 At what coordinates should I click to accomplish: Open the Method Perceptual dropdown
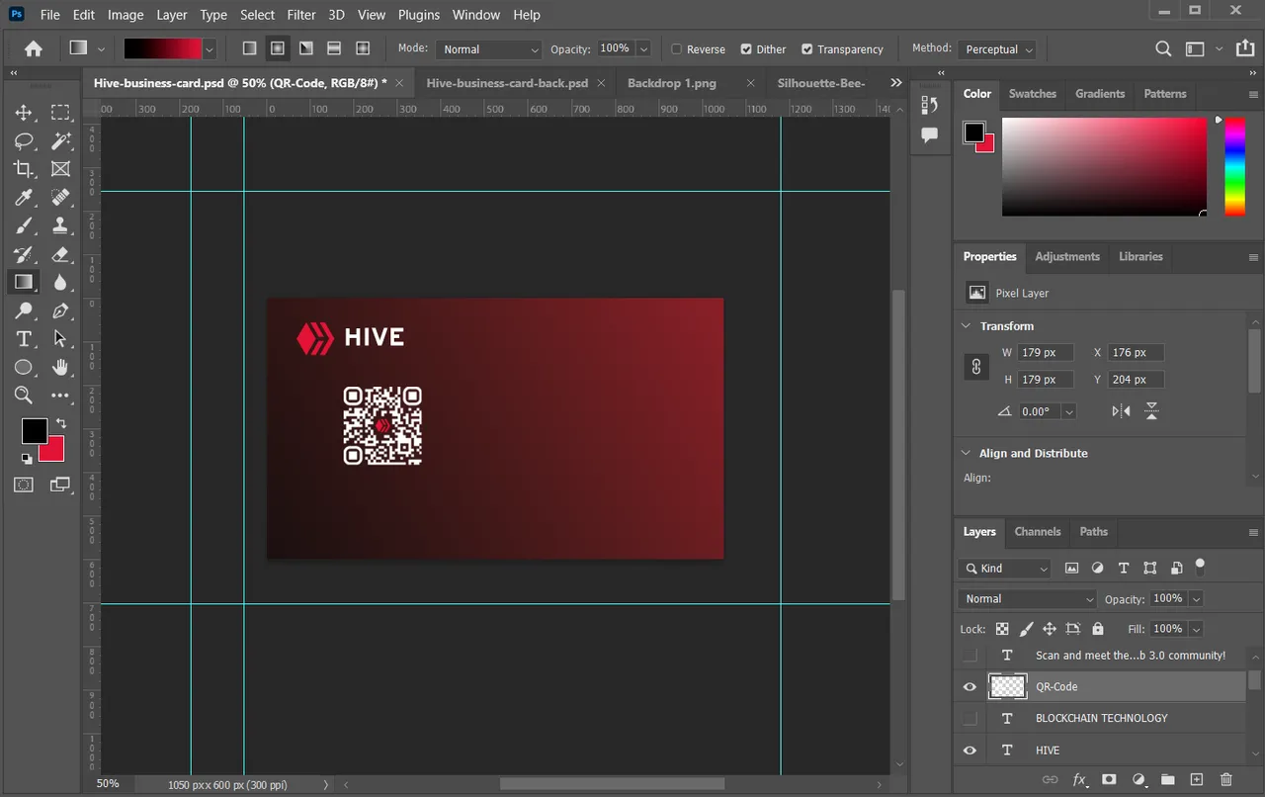click(x=996, y=49)
